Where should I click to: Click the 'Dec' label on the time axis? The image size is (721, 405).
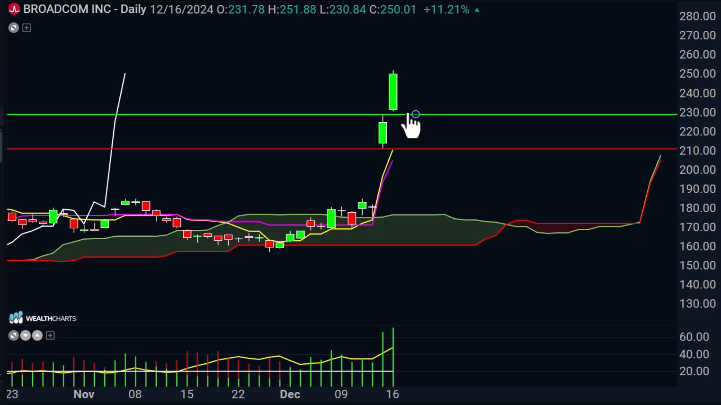[x=290, y=394]
